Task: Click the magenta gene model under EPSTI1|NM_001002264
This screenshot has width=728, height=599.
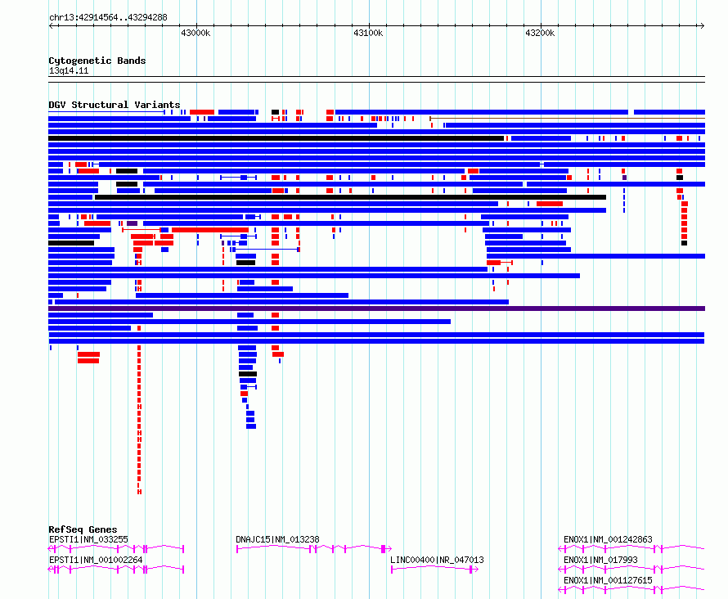Action: (116, 570)
